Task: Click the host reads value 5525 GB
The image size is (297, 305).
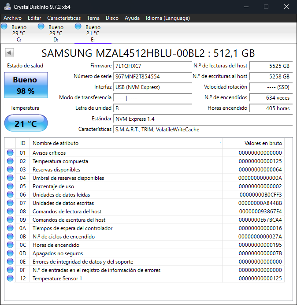Action: pos(271,66)
